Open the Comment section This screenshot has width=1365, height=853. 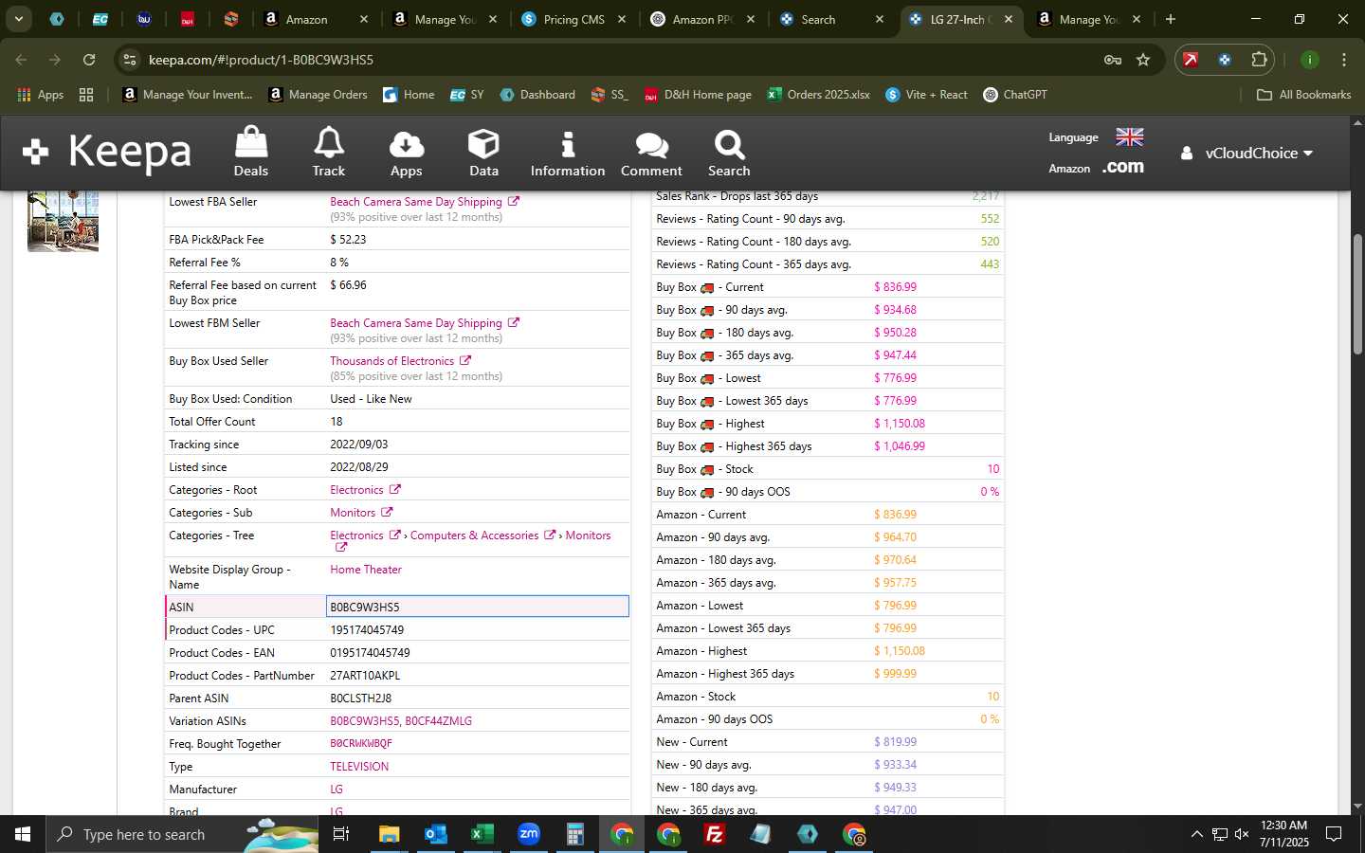tap(651, 152)
